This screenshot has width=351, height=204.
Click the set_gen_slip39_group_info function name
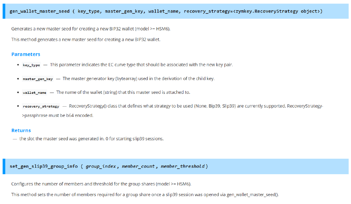click(x=44, y=166)
